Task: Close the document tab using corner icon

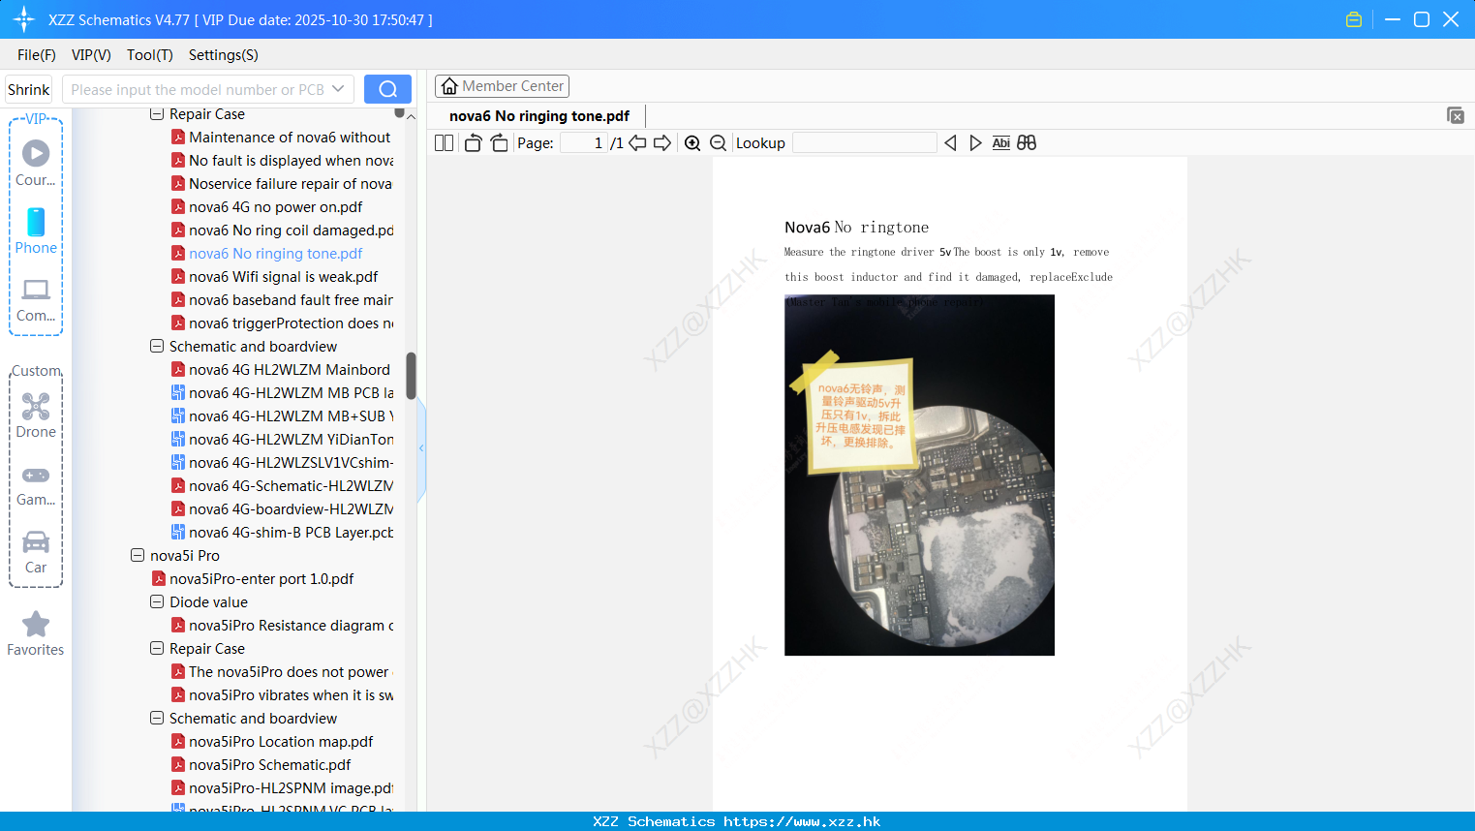Action: (1456, 115)
